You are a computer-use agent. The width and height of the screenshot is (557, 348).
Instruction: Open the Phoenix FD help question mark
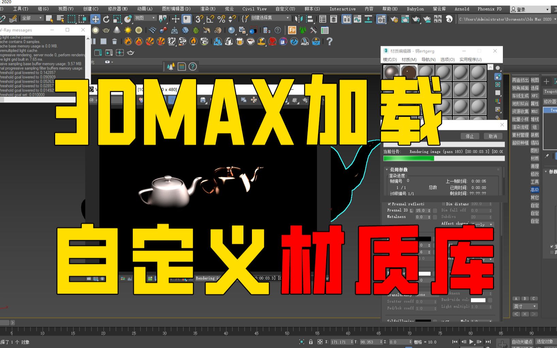(329, 41)
